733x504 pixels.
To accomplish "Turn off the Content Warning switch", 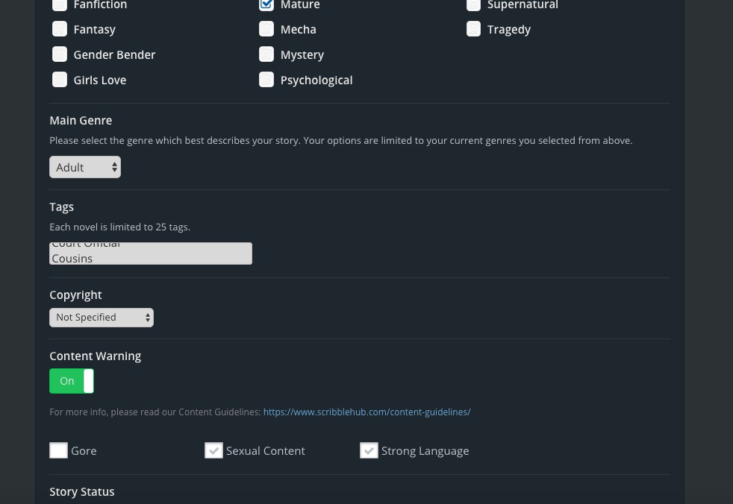I will click(72, 381).
